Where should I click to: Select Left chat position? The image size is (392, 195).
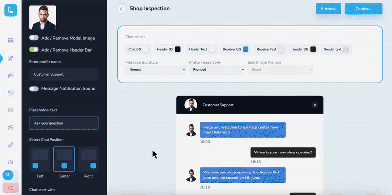tap(40, 159)
